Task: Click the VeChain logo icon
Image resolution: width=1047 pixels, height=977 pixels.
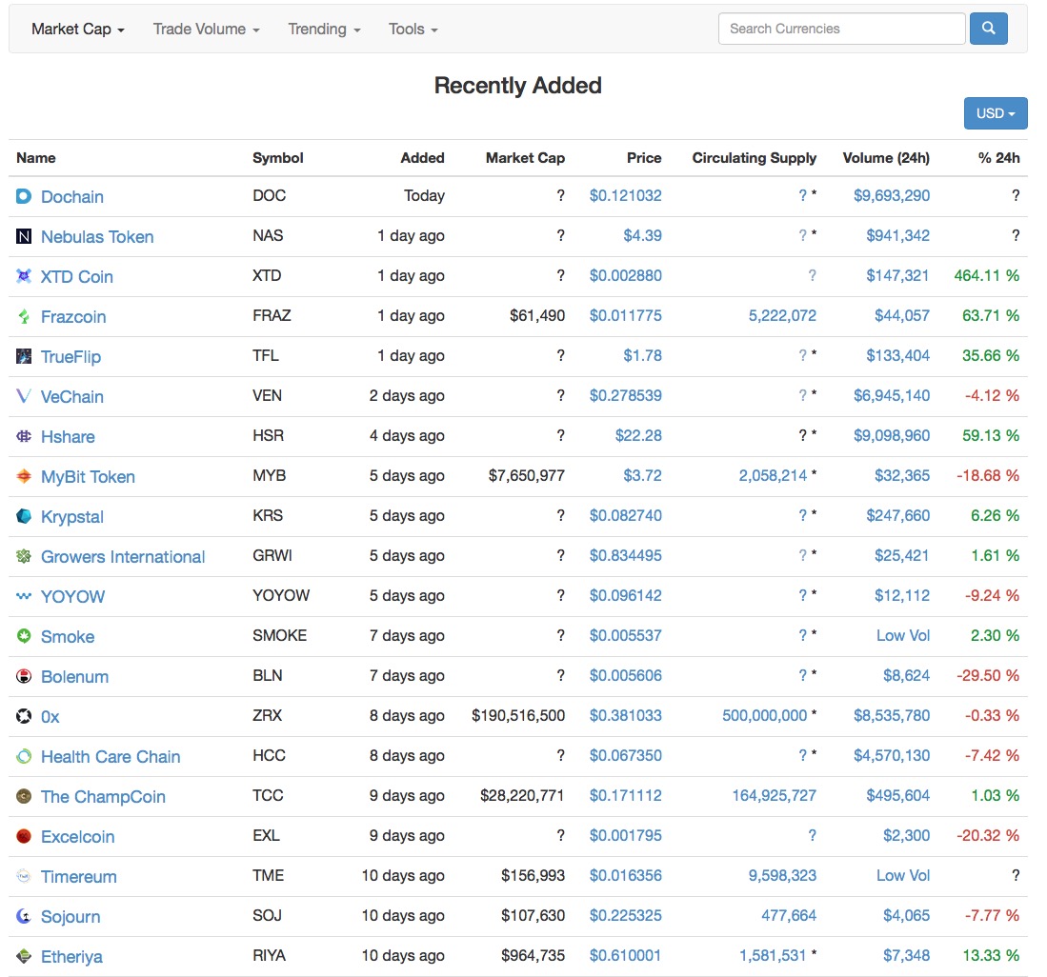Action: point(24,396)
